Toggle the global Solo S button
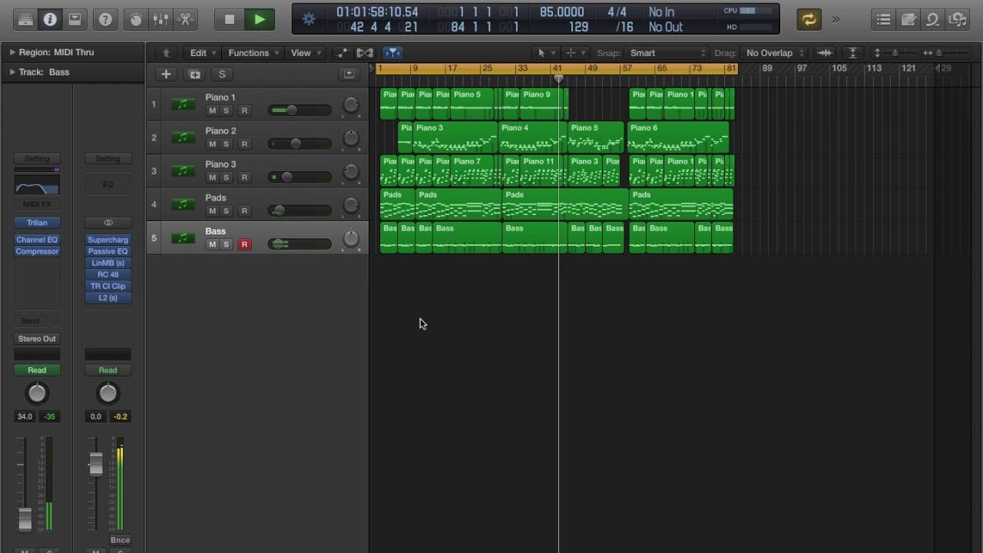The height and width of the screenshot is (553, 983). tap(222, 74)
